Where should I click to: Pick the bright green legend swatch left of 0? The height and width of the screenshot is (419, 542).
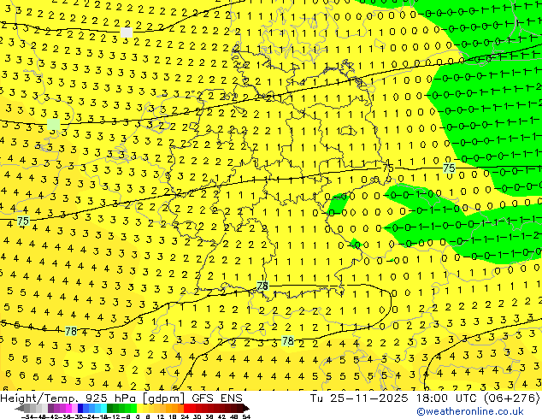133,408
